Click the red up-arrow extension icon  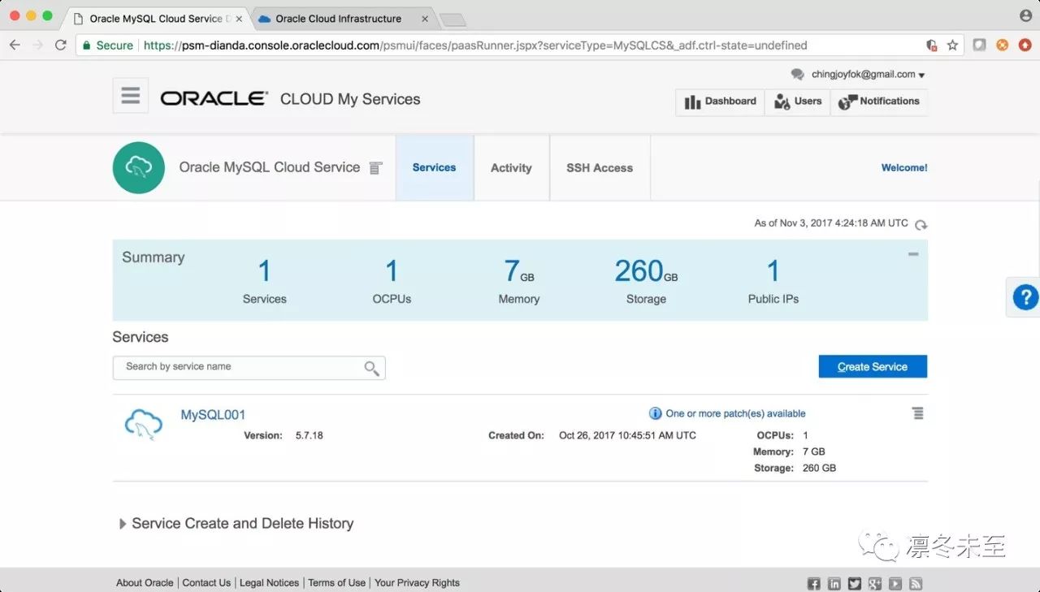1025,45
